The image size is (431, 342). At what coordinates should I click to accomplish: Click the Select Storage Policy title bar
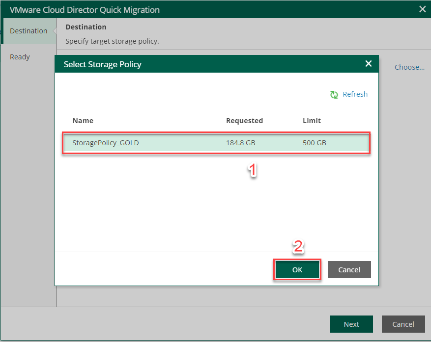(x=197, y=64)
